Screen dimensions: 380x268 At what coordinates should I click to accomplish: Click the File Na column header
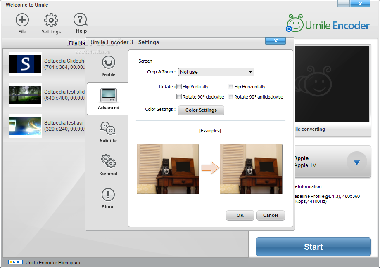[76, 43]
